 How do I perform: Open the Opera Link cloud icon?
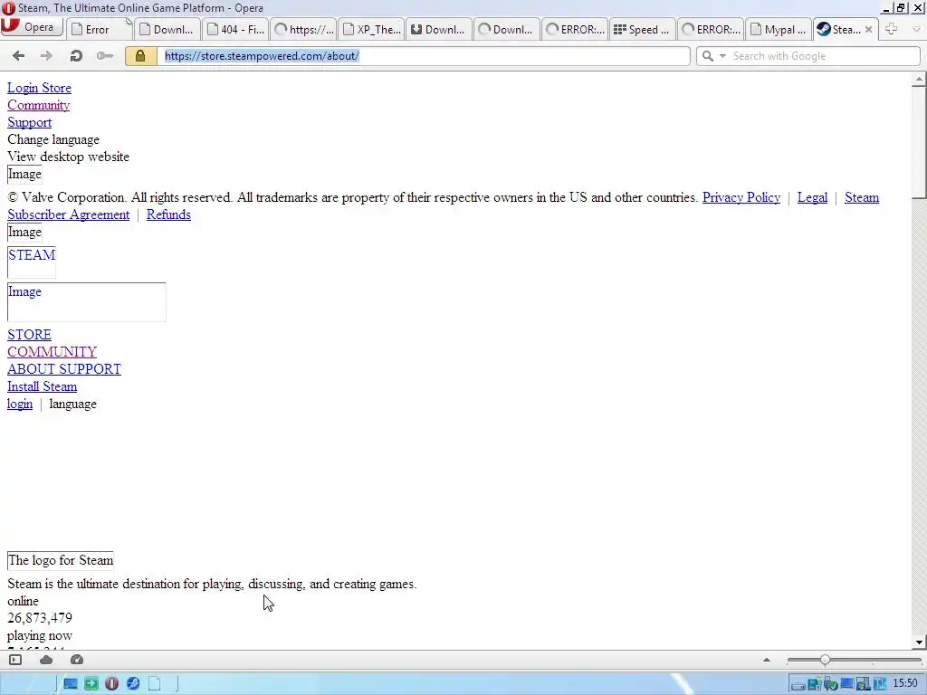point(46,660)
